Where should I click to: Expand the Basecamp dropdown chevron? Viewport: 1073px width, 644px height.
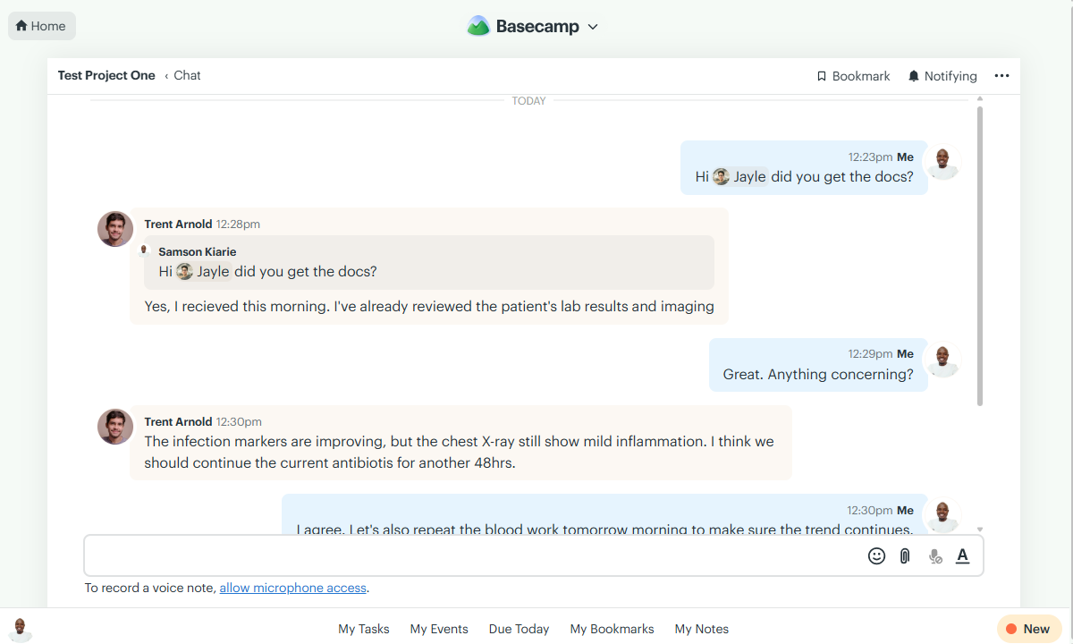[593, 27]
